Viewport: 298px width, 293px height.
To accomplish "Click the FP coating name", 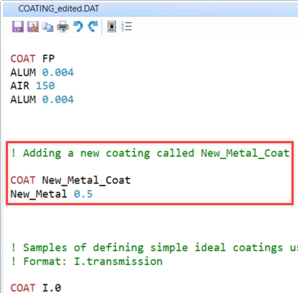I will [x=48, y=59].
